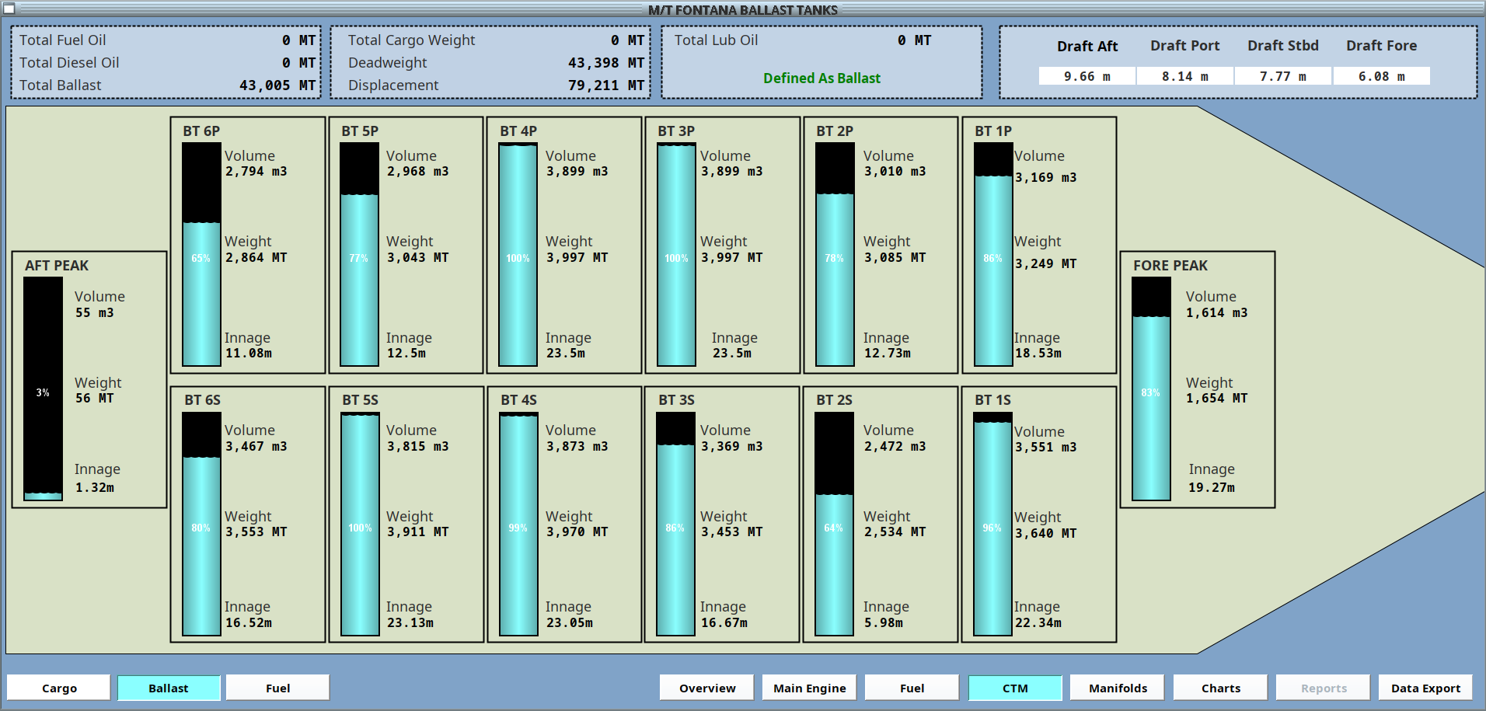Click the BT 2S level gauge at 64%
Screen dimensions: 1486x711
(x=834, y=524)
